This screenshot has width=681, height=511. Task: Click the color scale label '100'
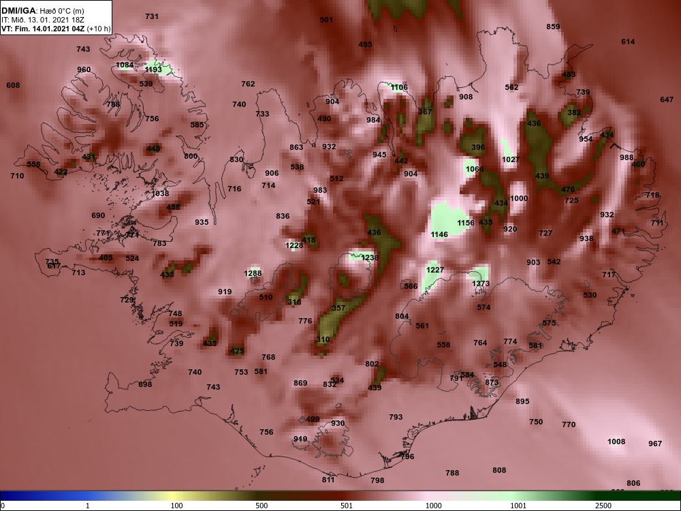(x=176, y=506)
